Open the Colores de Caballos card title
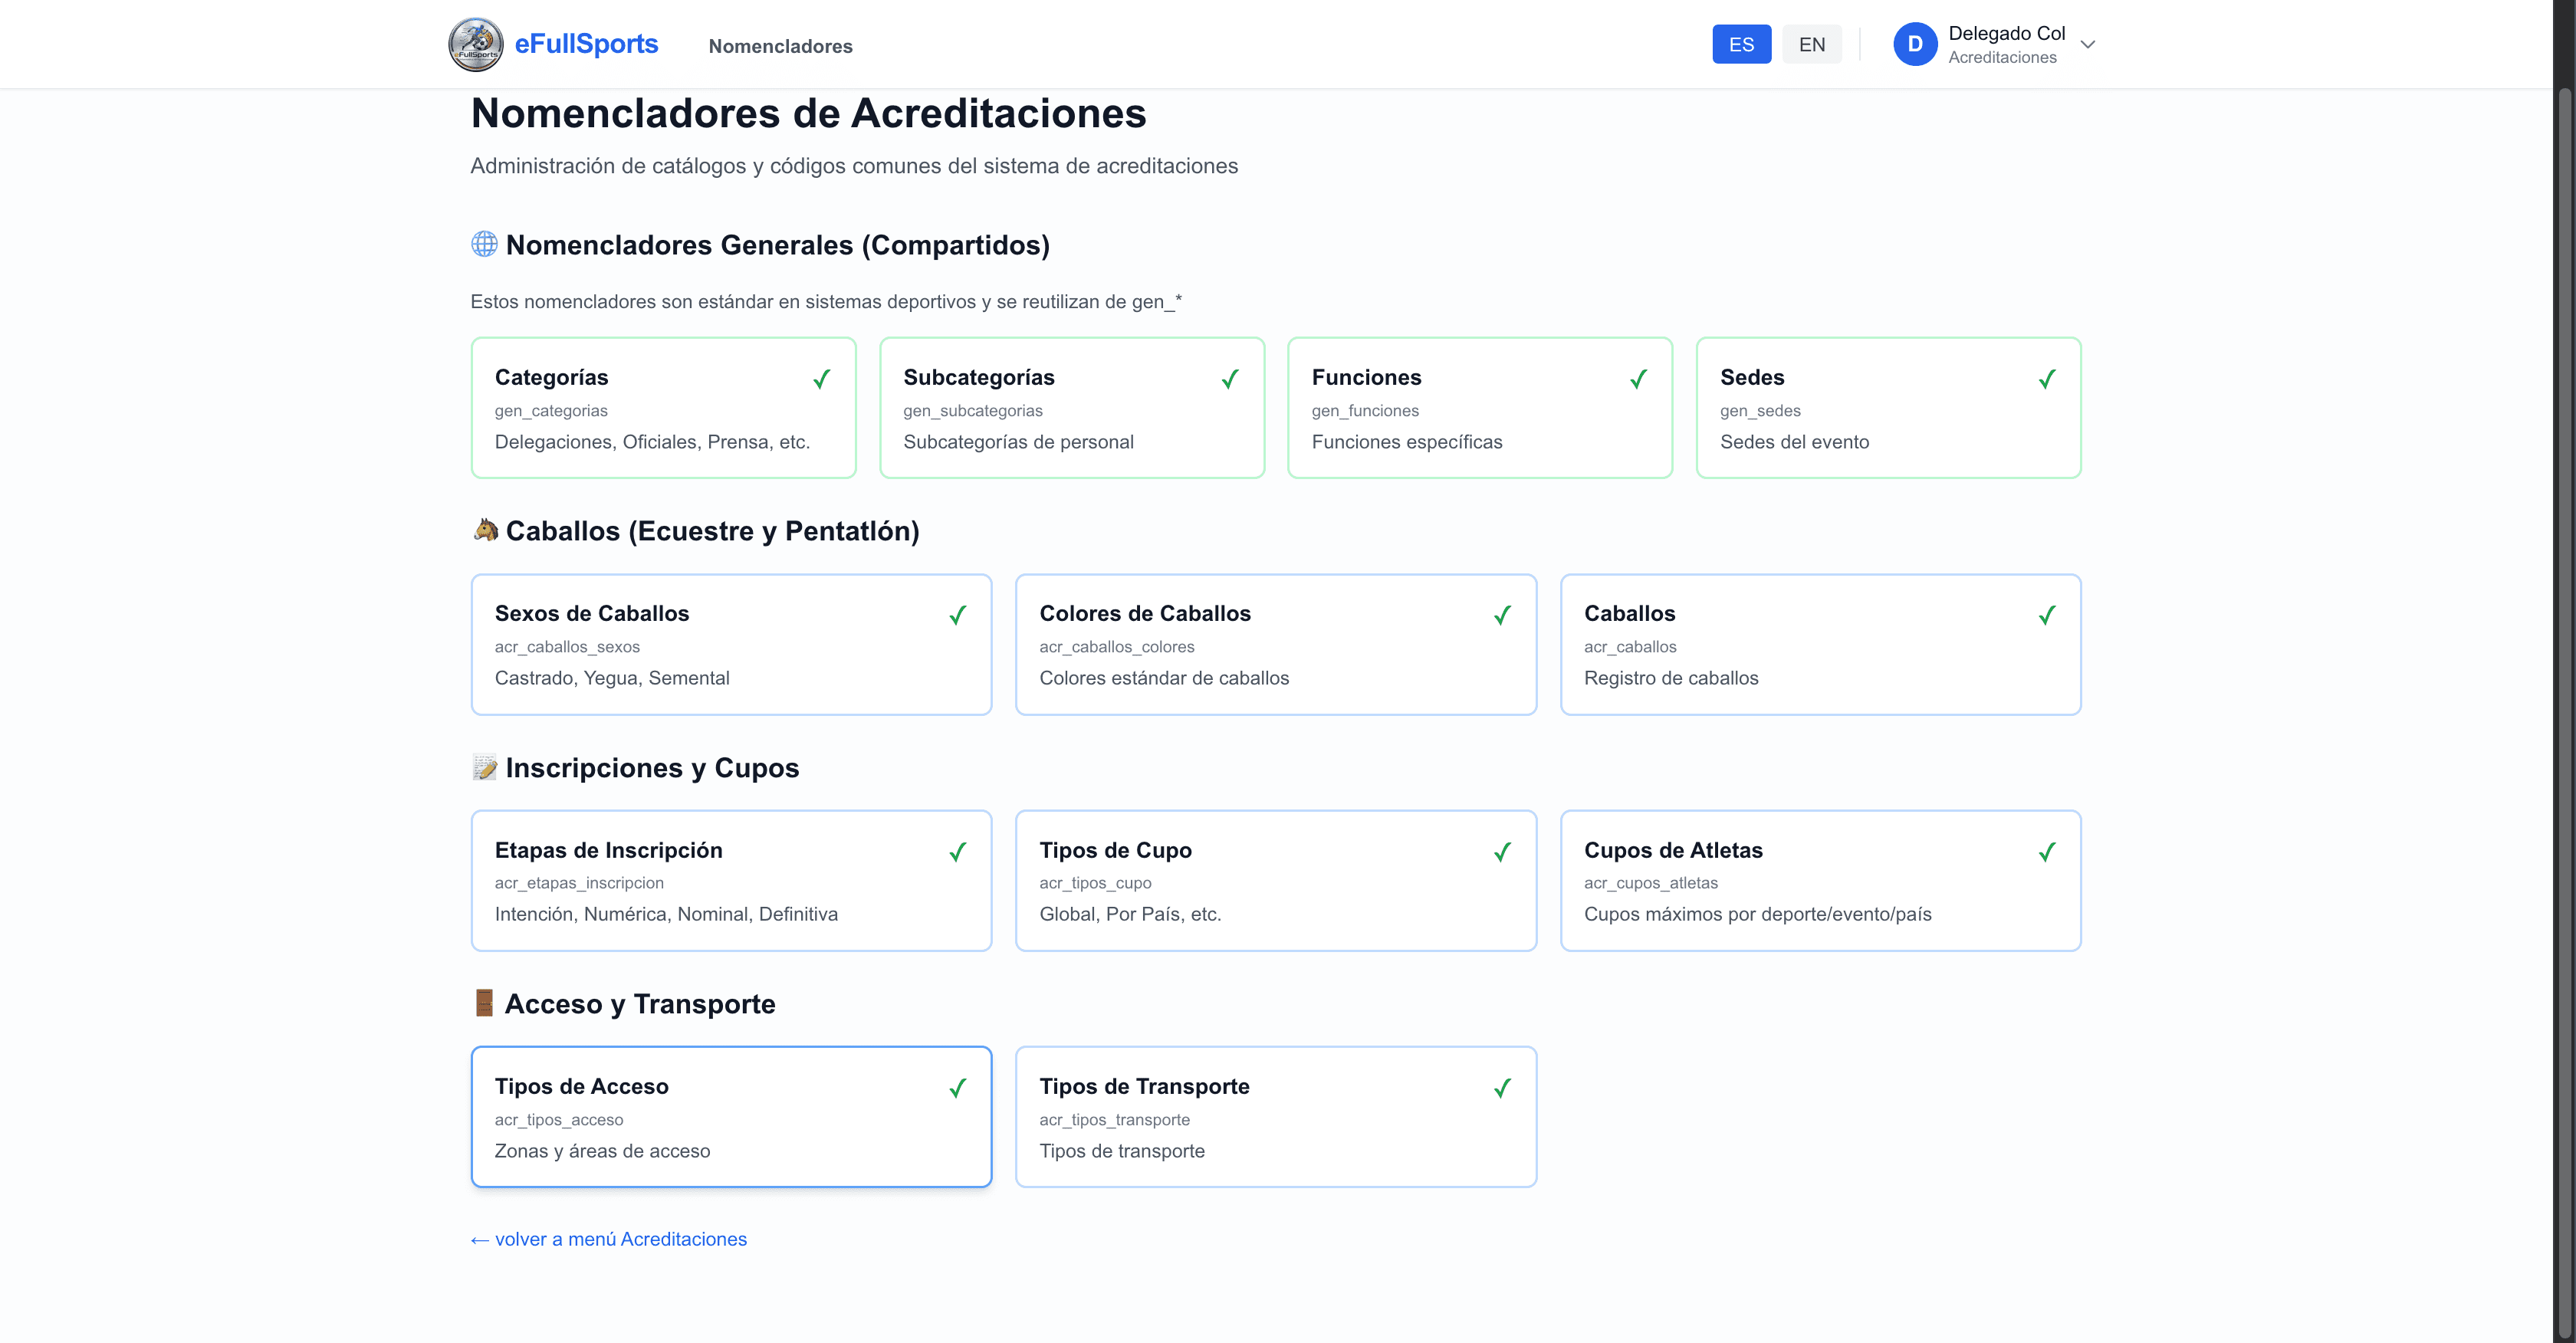Screen dimensions: 2576x1343 [1144, 613]
